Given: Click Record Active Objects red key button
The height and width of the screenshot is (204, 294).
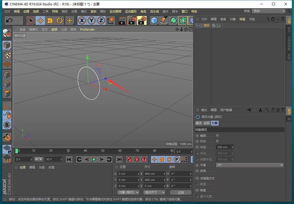Looking at the screenshot, I should [x=129, y=159].
